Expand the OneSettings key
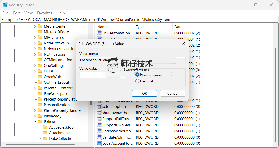The image size is (279, 148). click(x=35, y=66)
